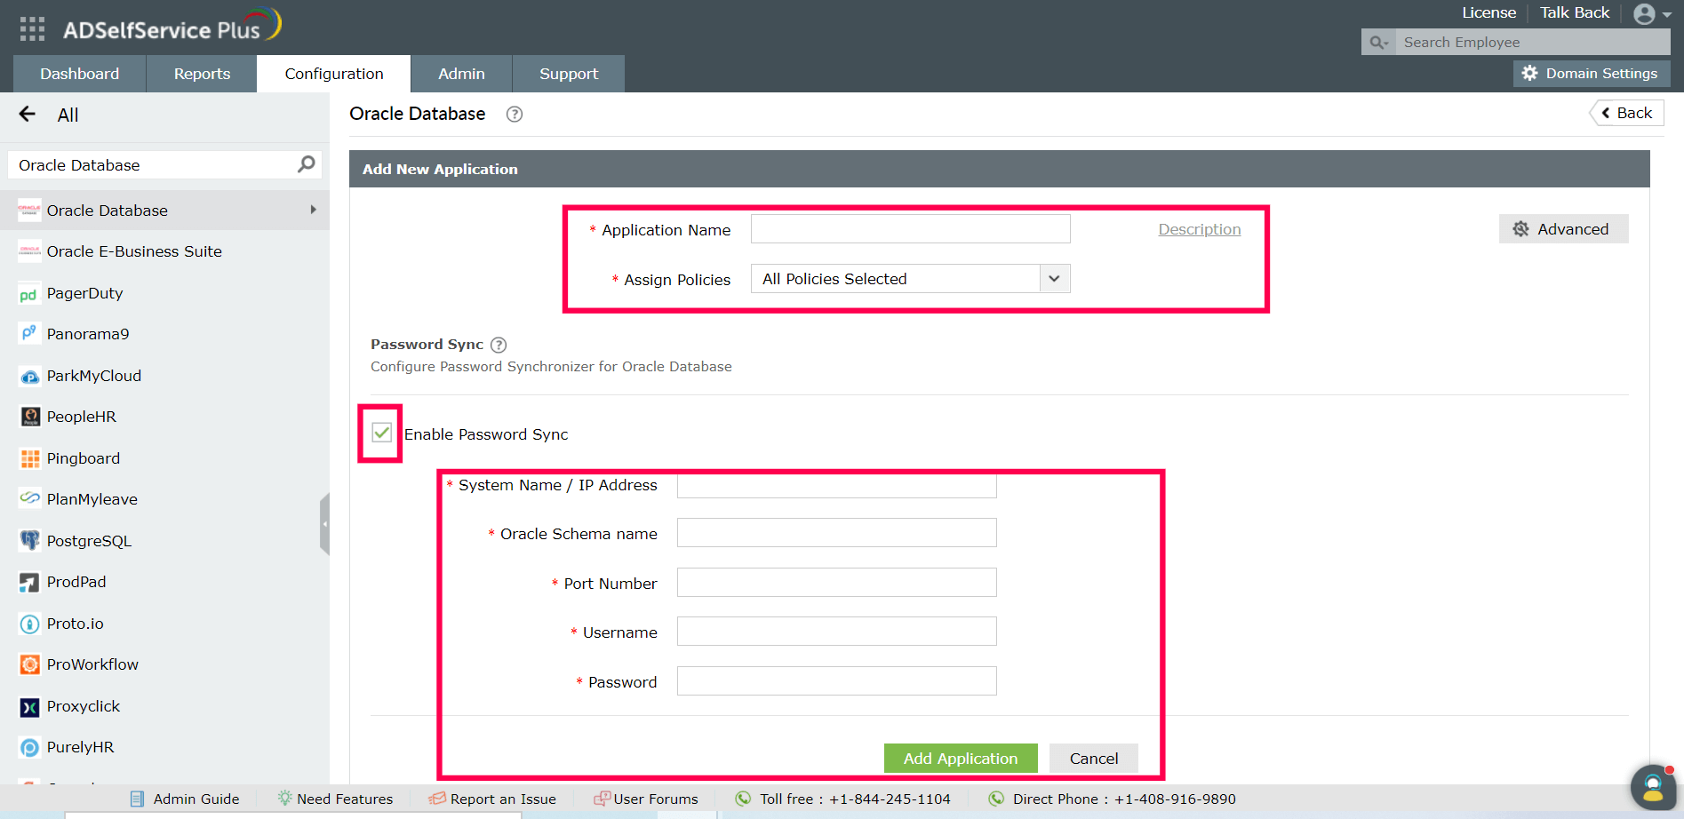Viewport: 1684px width, 819px height.
Task: Open help icon next to Oracle Database title
Action: coord(515,114)
